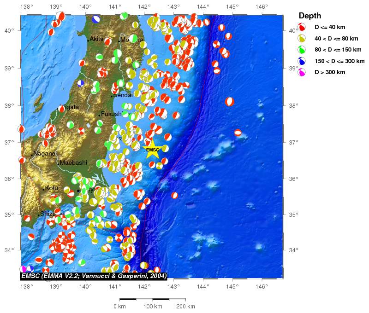Click the isolated red beachball near 145°E, 38°N
Screen dimensions: 369x313
tap(230, 101)
